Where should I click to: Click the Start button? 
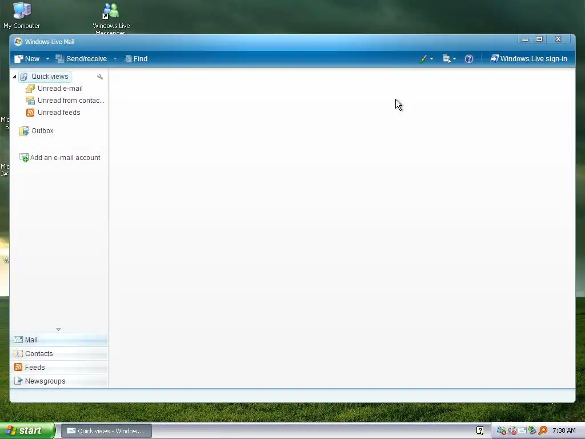(x=27, y=430)
